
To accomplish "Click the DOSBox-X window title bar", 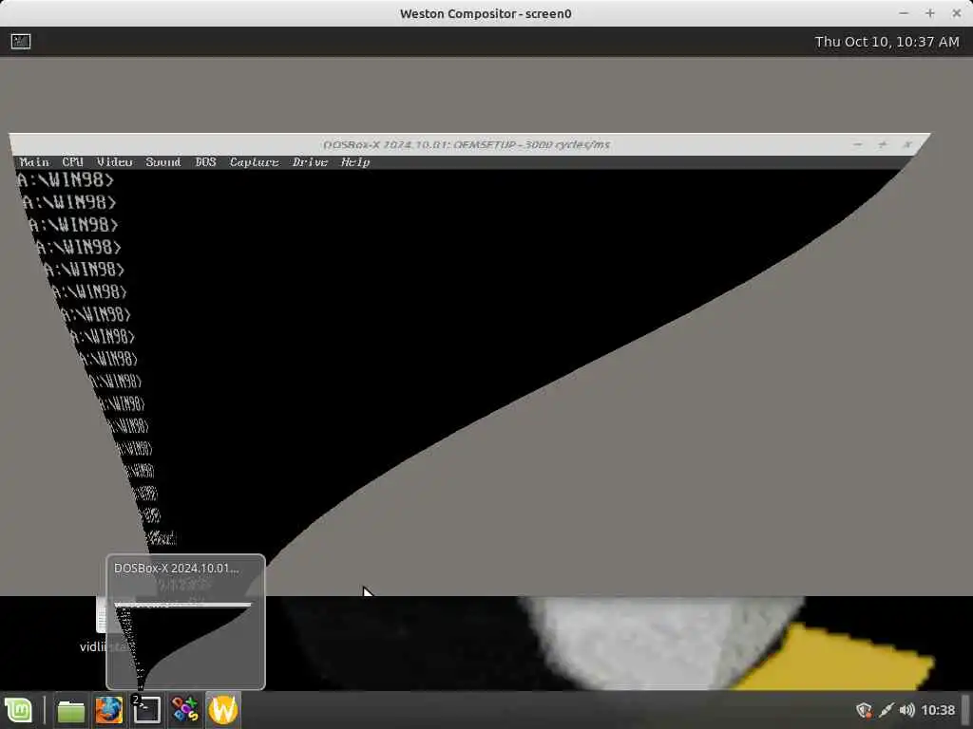I will 467,144.
